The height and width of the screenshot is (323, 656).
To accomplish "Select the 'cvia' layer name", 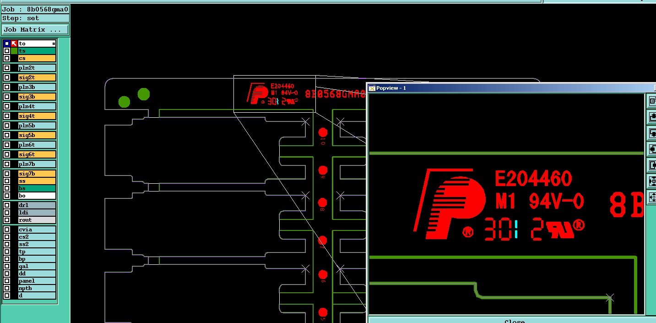I will [37, 230].
